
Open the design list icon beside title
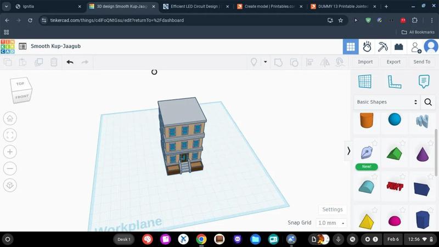tap(22, 46)
